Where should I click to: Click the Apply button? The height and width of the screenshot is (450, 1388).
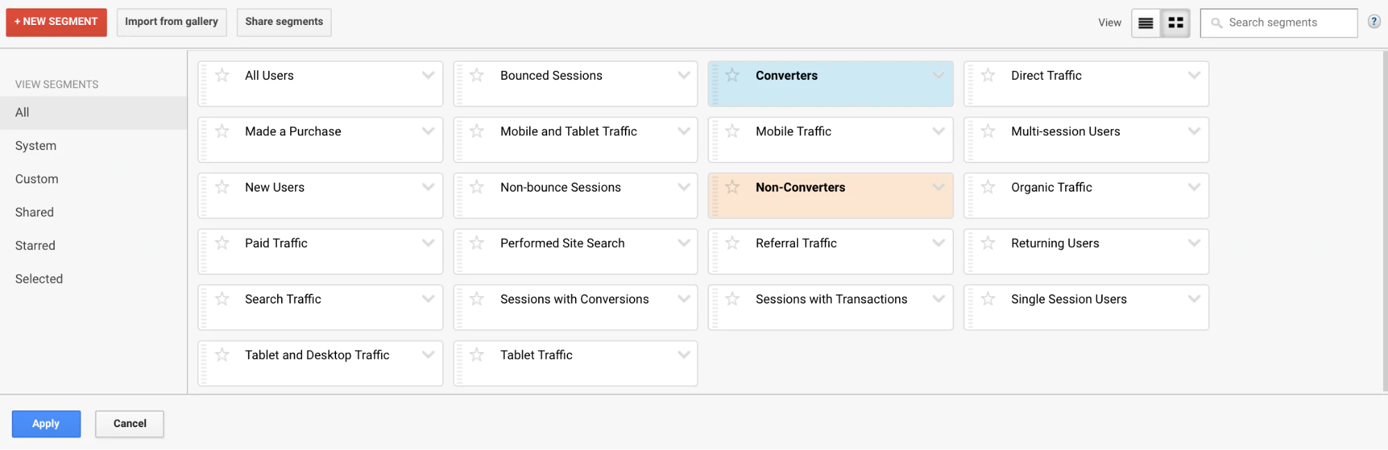pos(46,424)
